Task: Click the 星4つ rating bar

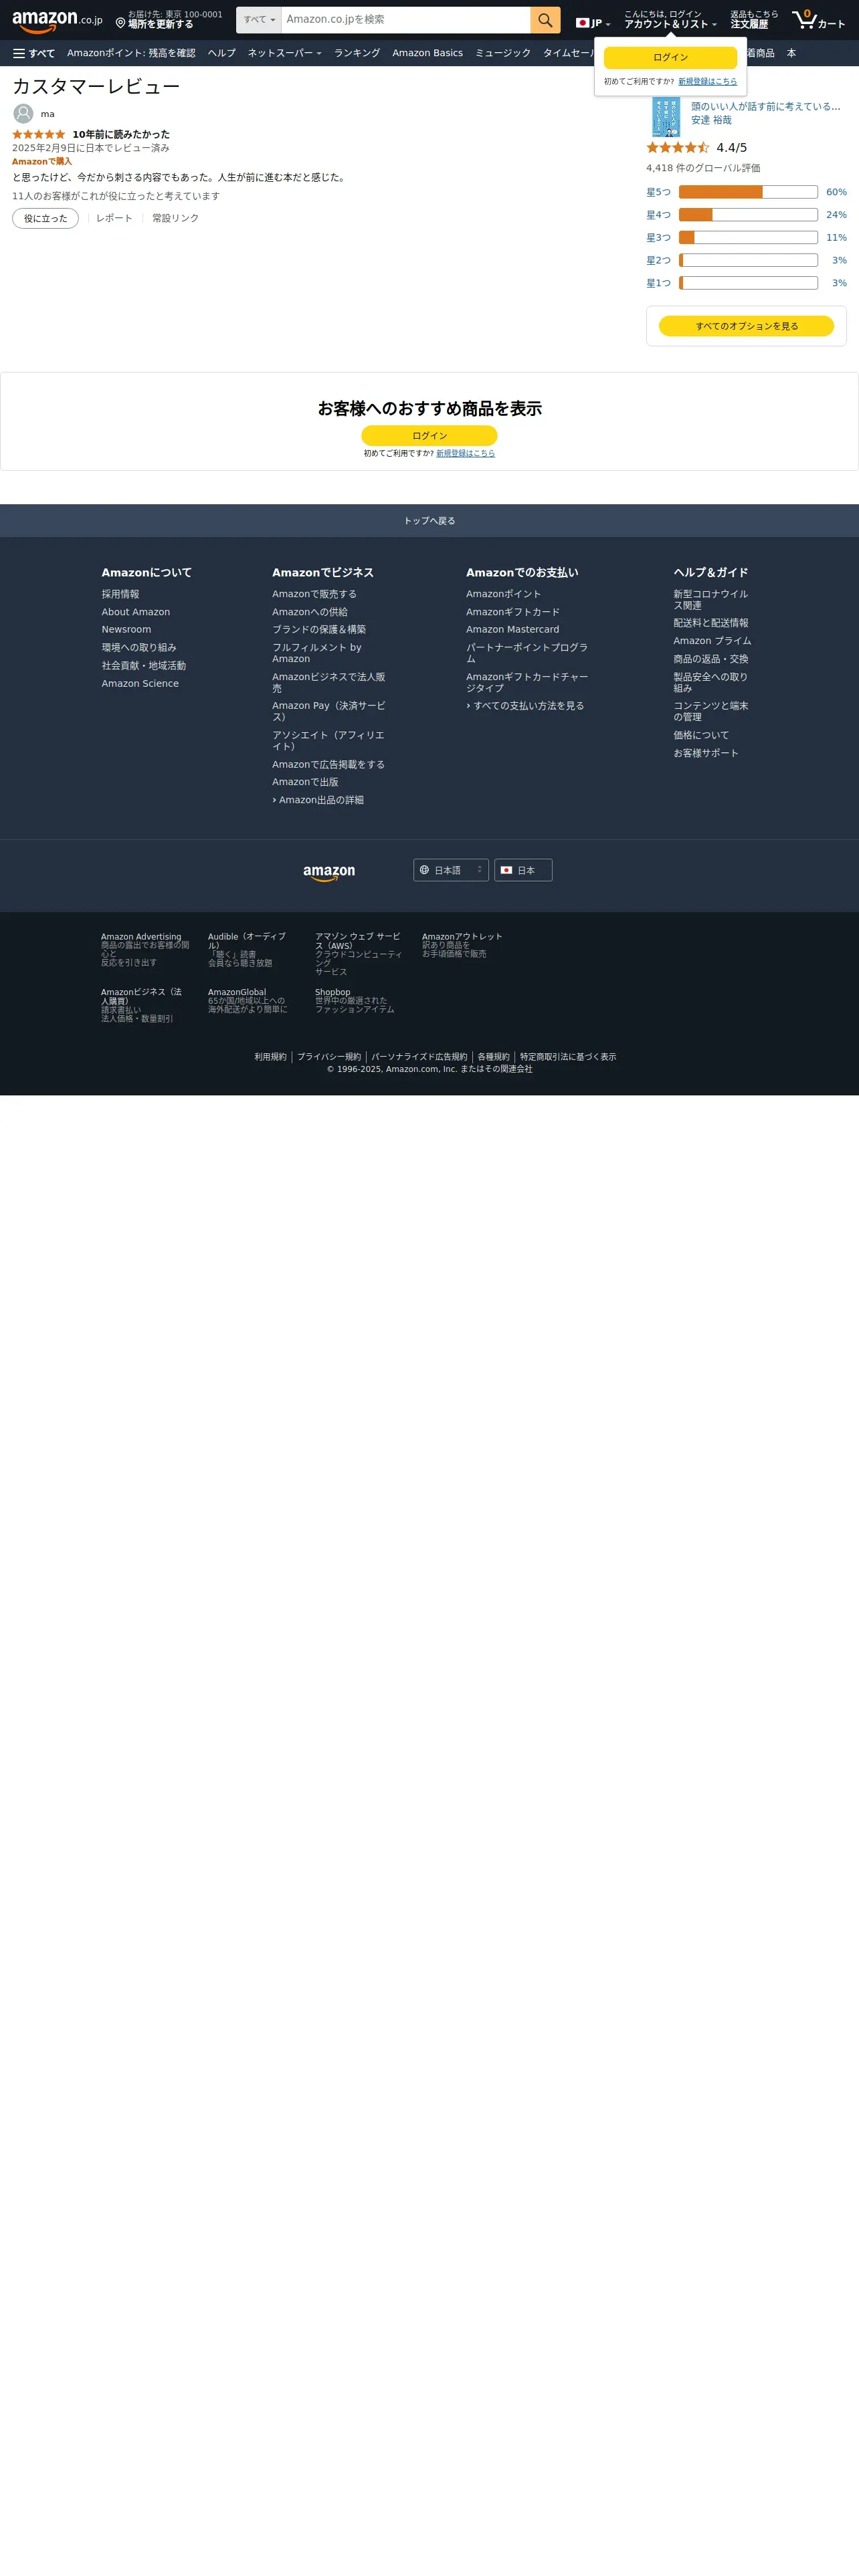Action: 748,215
